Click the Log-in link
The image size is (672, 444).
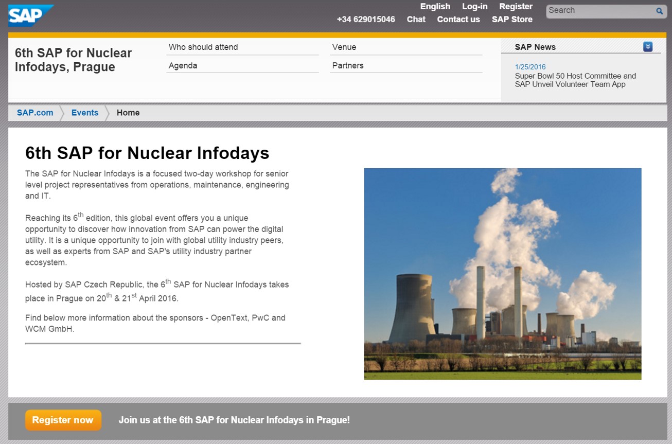click(474, 7)
